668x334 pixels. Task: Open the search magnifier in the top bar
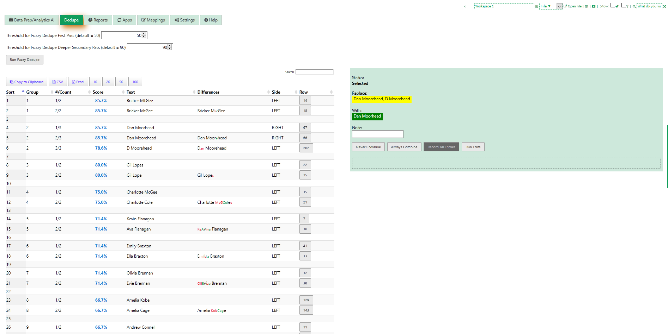tap(634, 6)
